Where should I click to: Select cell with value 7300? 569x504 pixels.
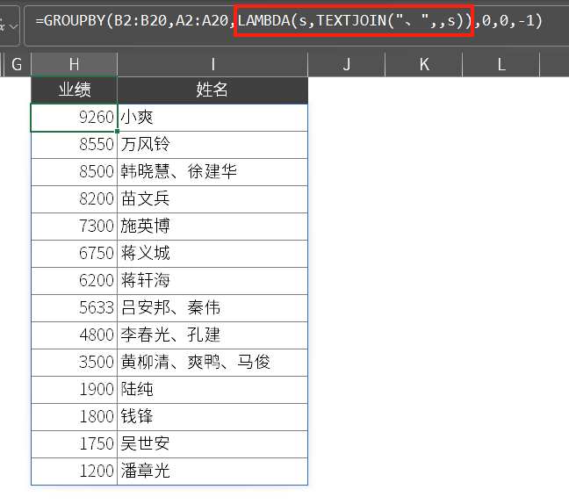(75, 227)
